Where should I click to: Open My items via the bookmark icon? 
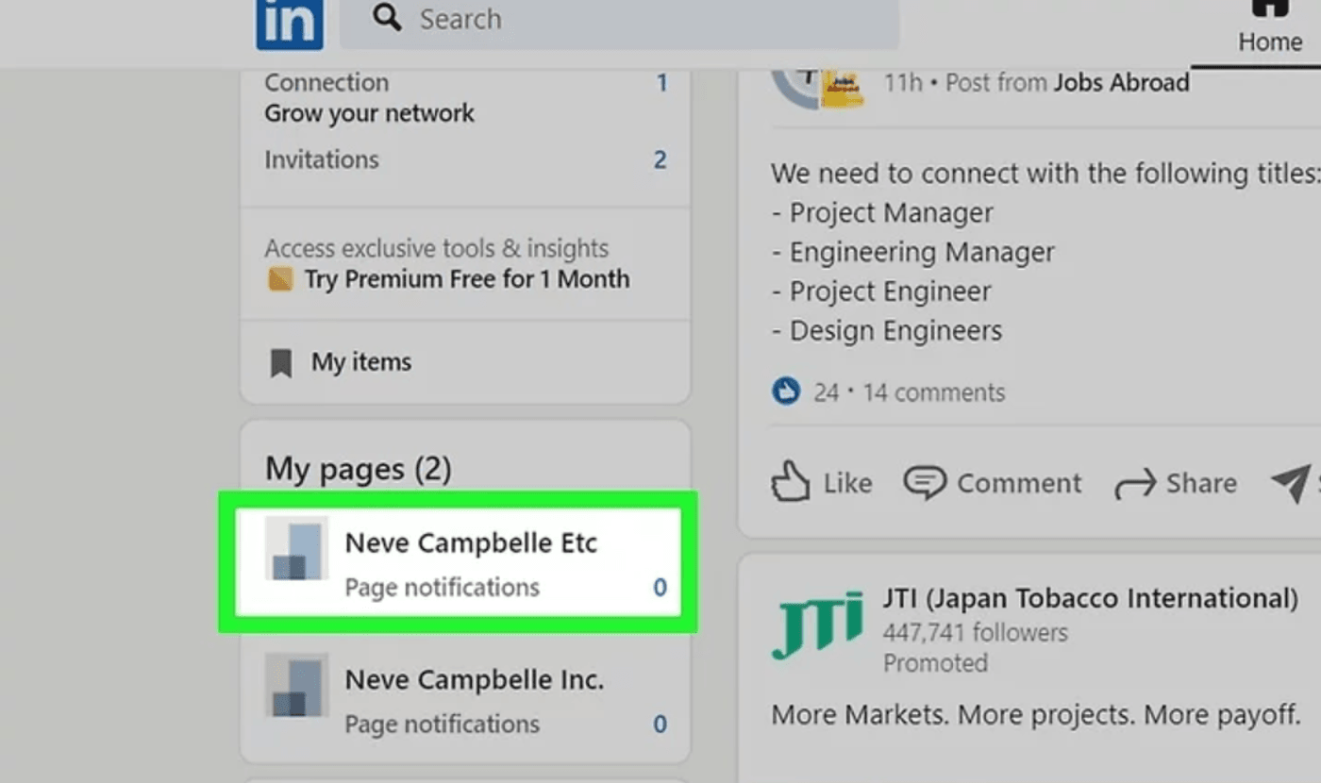[282, 360]
